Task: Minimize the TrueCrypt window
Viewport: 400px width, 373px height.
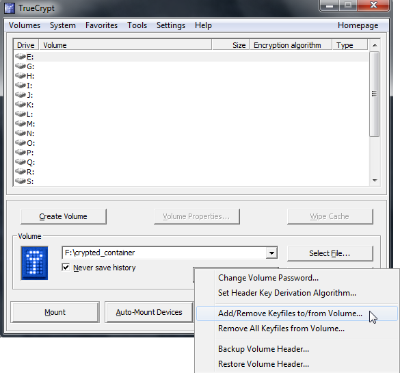Action: [x=330, y=5]
